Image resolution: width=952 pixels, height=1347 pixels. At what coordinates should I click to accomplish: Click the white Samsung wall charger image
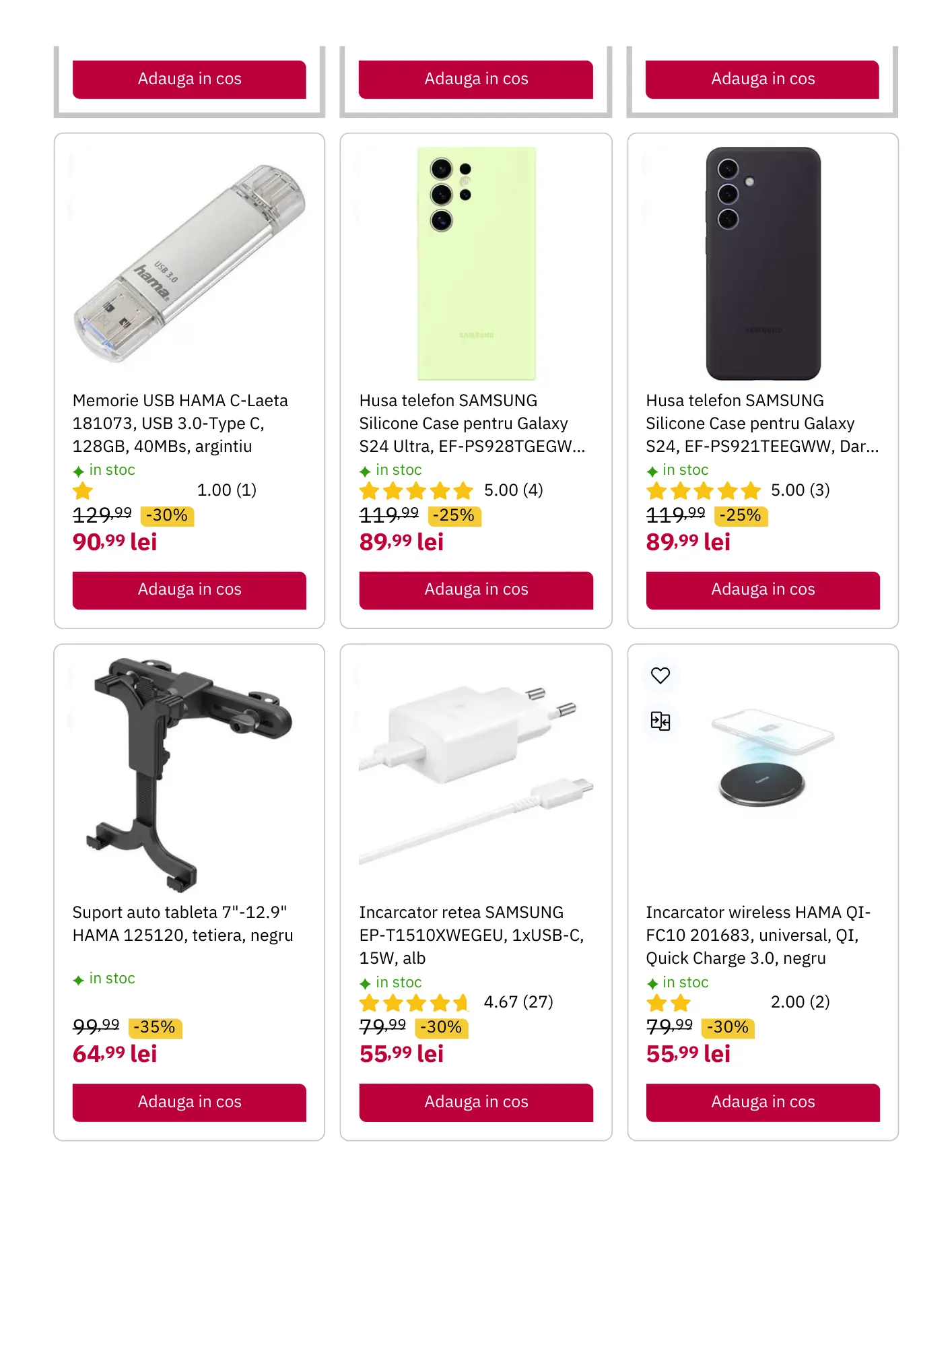click(476, 775)
